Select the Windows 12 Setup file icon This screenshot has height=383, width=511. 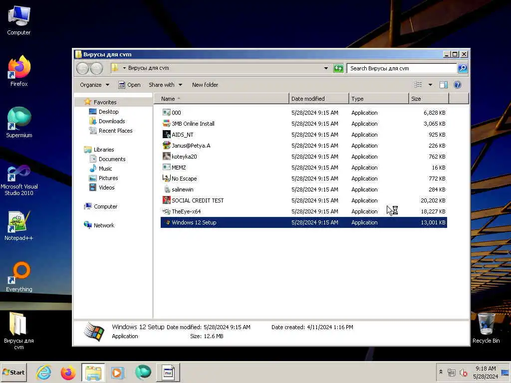pos(167,222)
